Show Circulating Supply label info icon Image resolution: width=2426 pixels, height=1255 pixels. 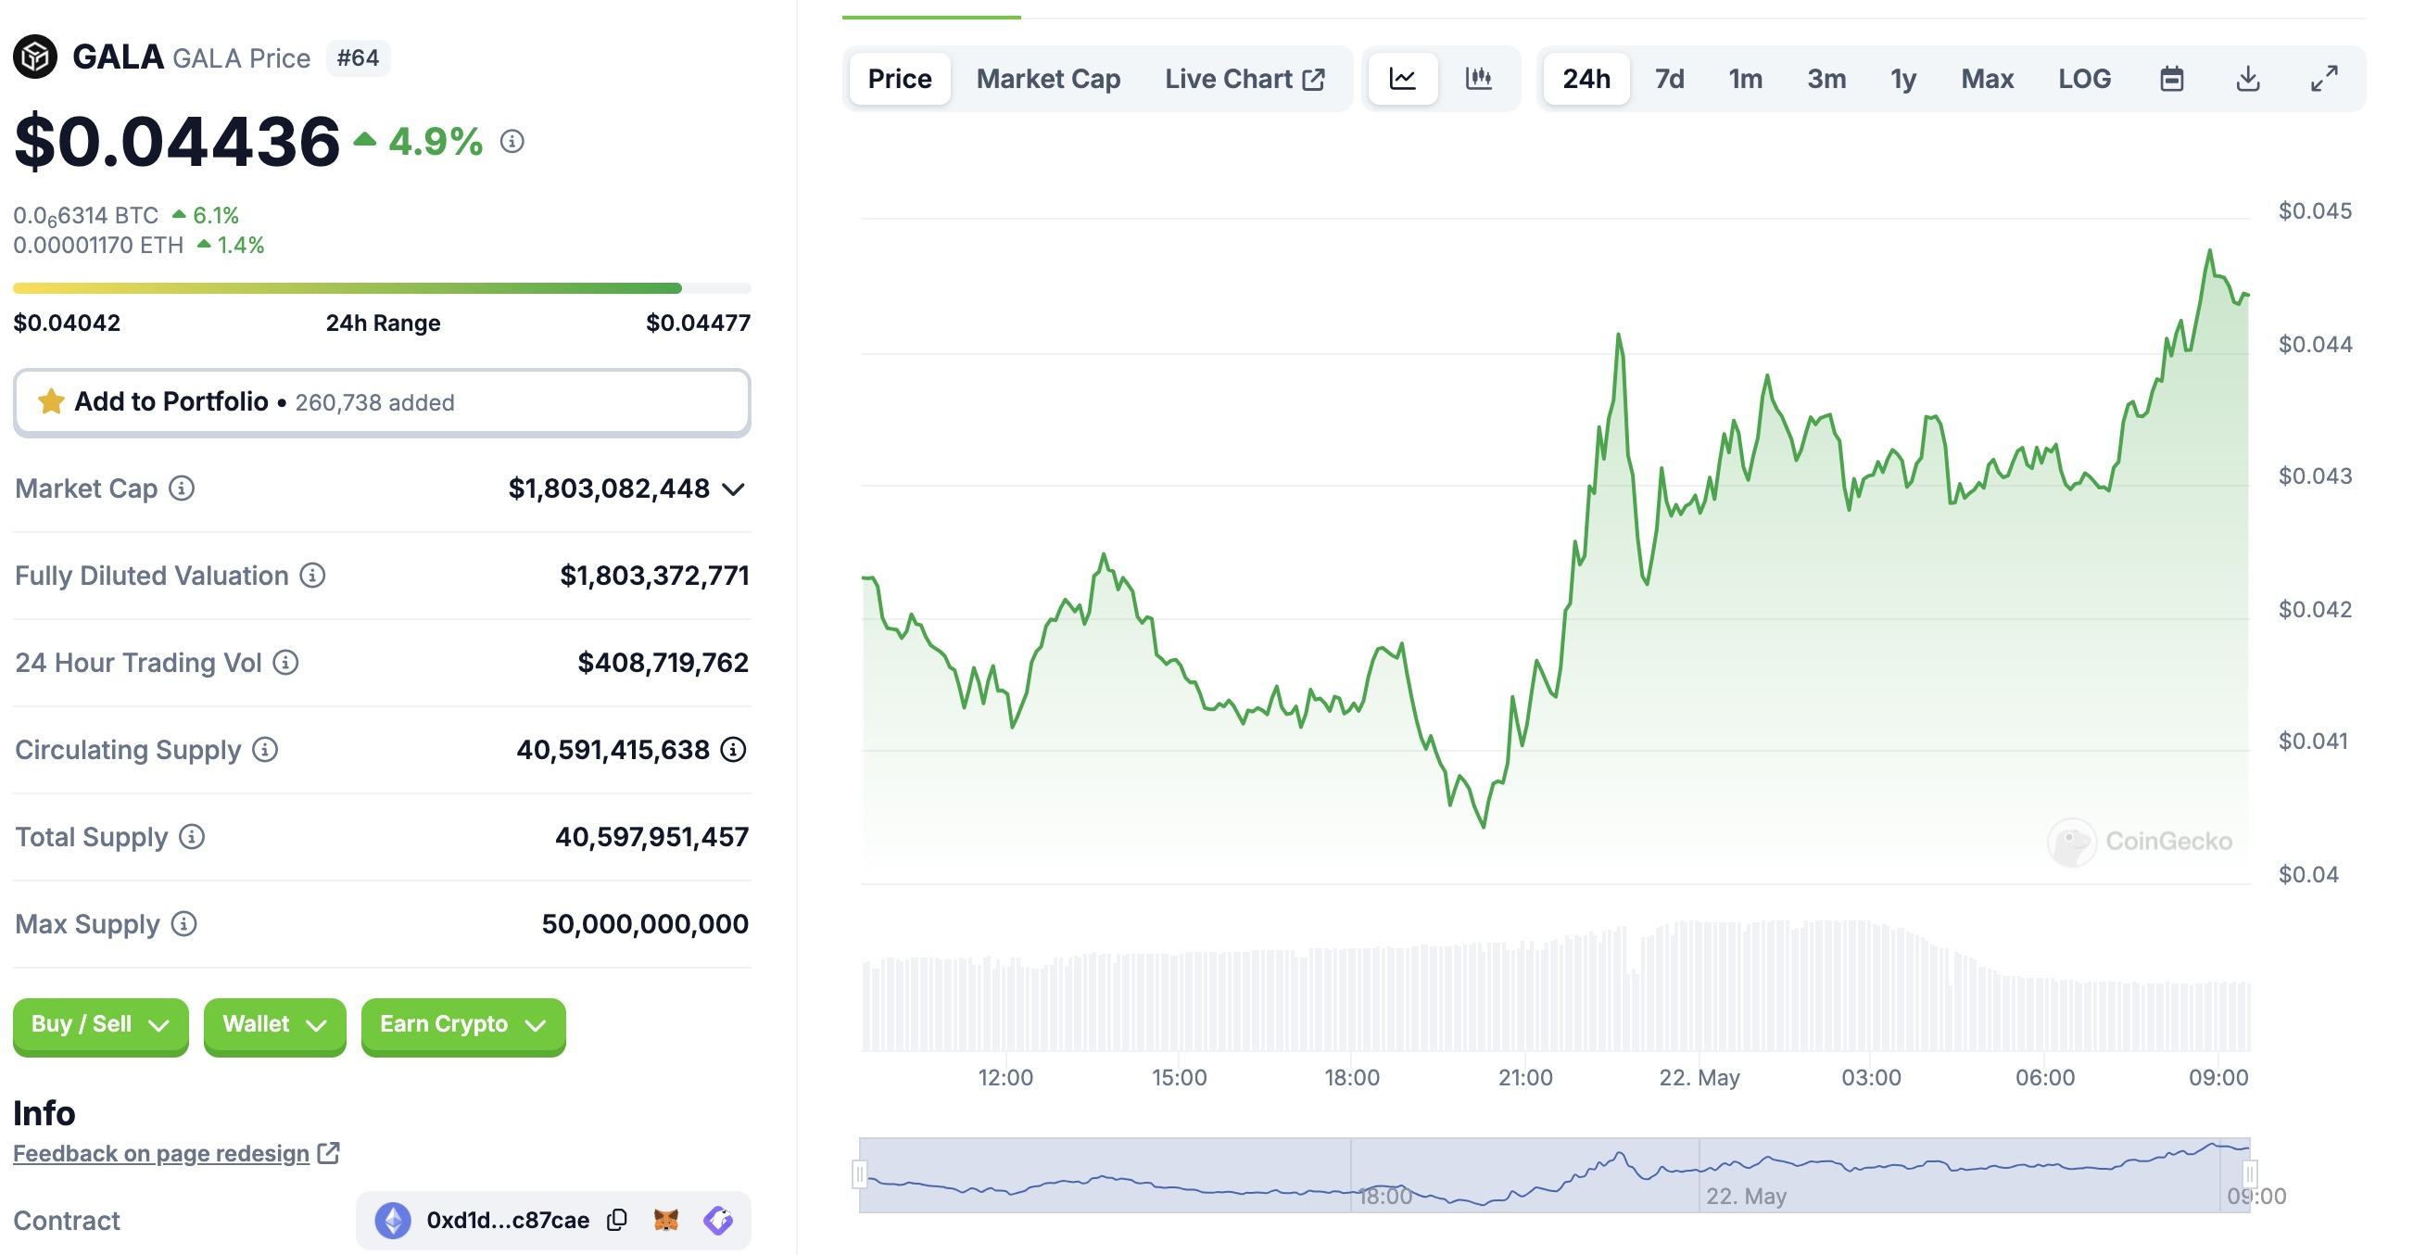(266, 750)
